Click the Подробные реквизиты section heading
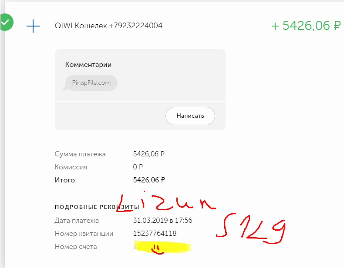Viewport: 344px width, 268px height. pos(97,207)
